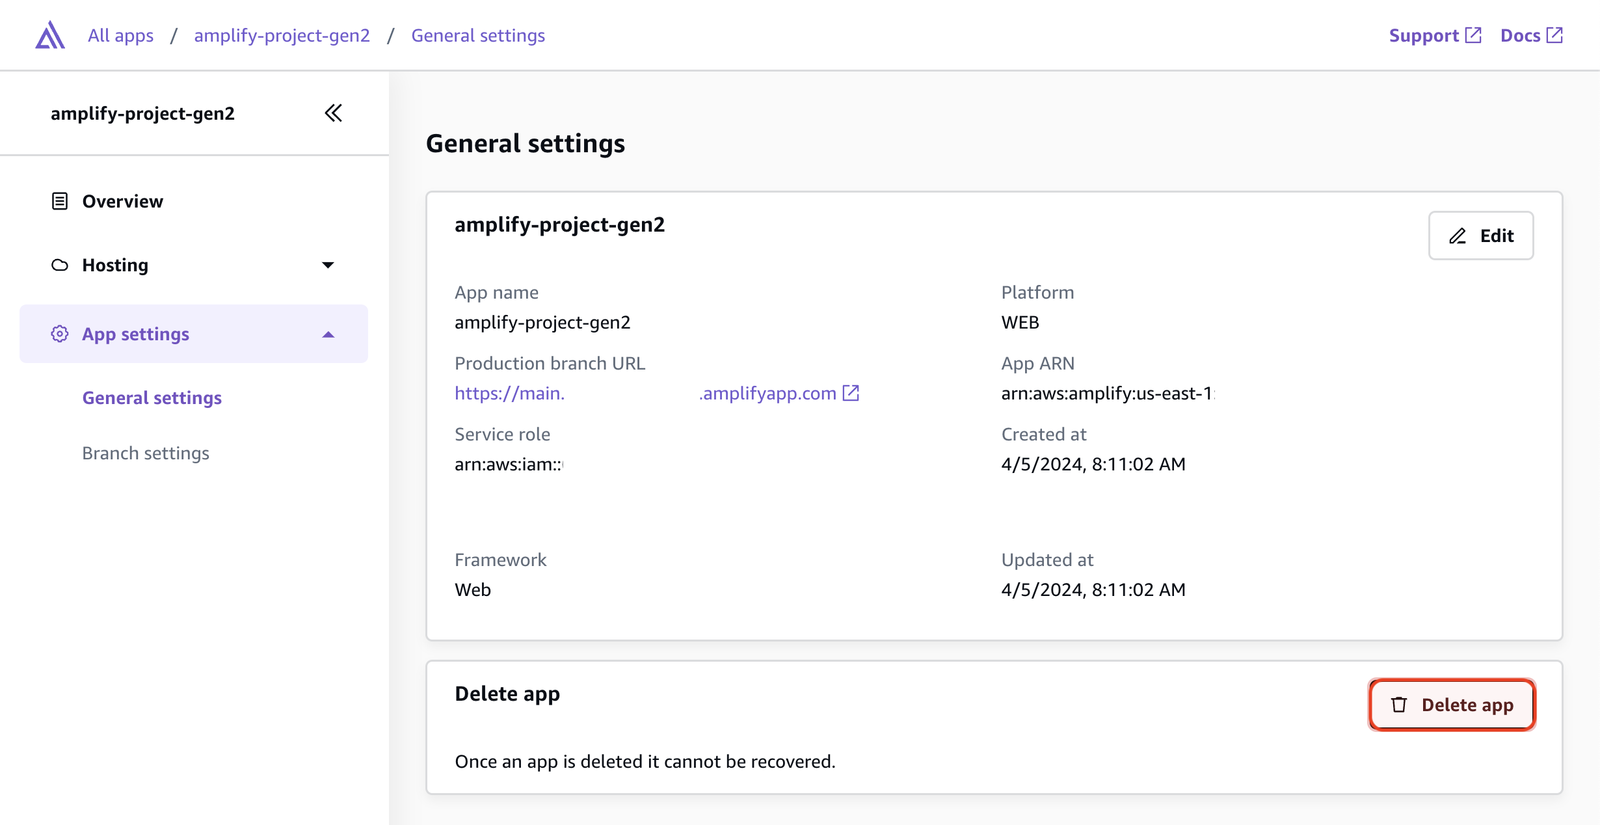Open the amplify-project-gen2 breadcrumb link
The width and height of the screenshot is (1600, 825).
point(282,34)
